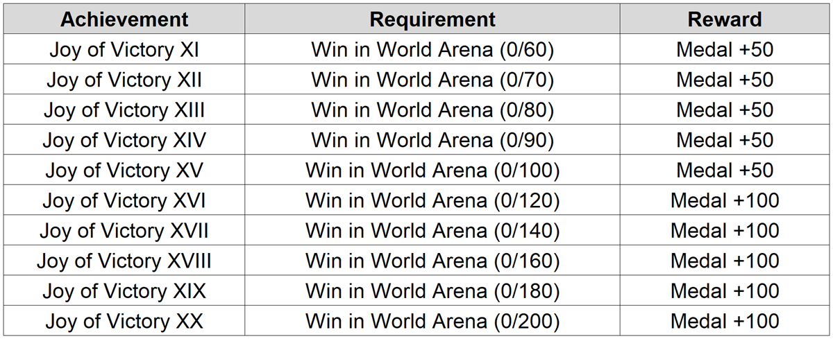The width and height of the screenshot is (833, 339).
Task: Select the Joy of Victory XIX cell
Action: 124,291
